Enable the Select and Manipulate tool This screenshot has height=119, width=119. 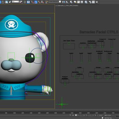[x=25, y=2]
